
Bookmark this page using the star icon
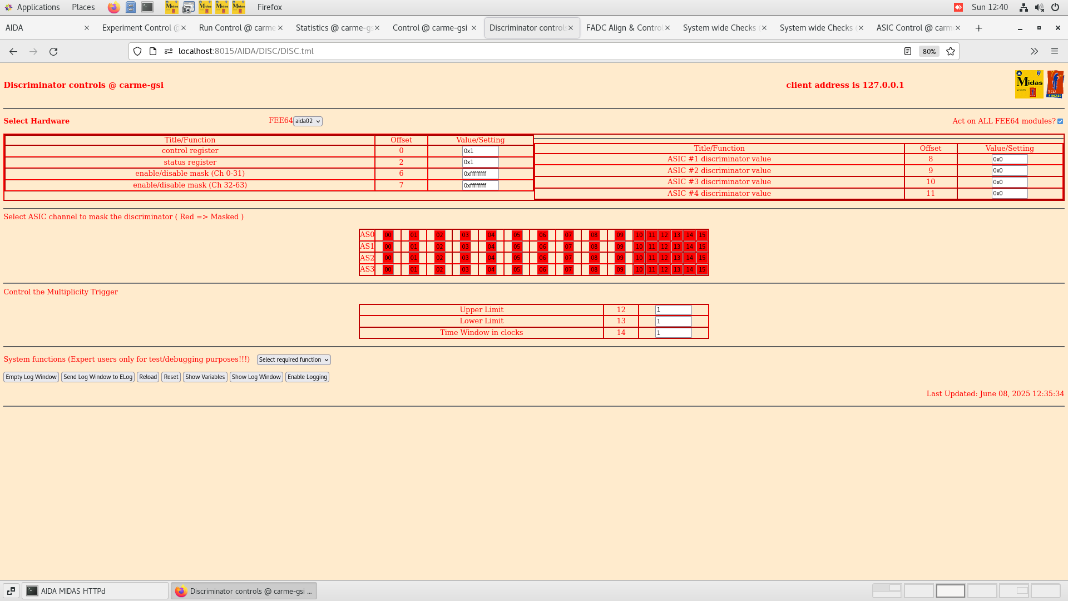click(x=950, y=51)
